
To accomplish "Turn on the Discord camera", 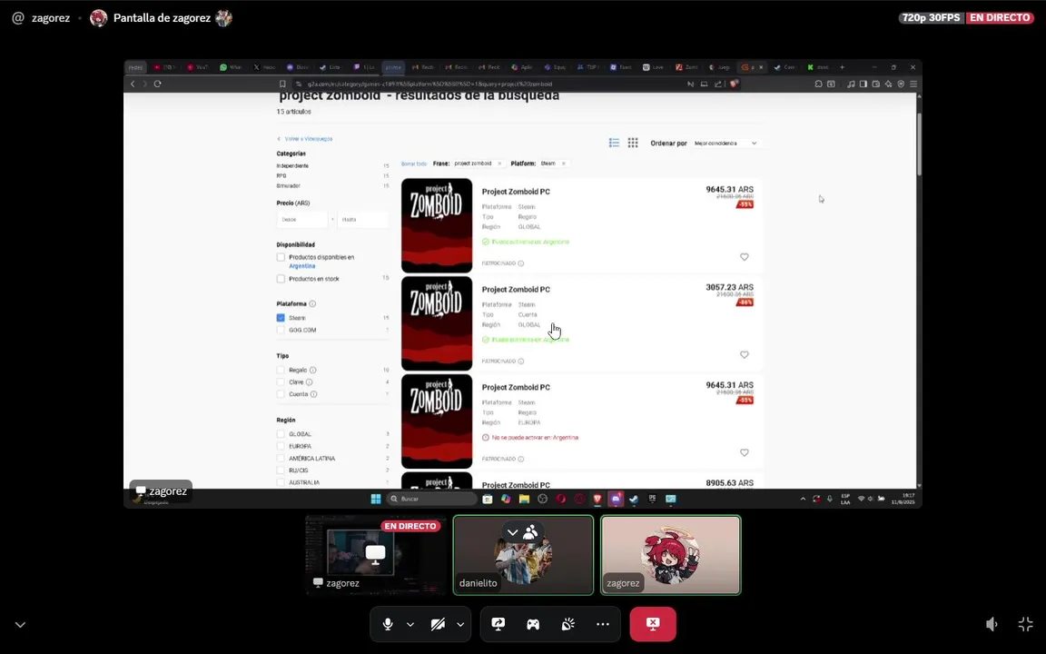I will click(x=438, y=624).
